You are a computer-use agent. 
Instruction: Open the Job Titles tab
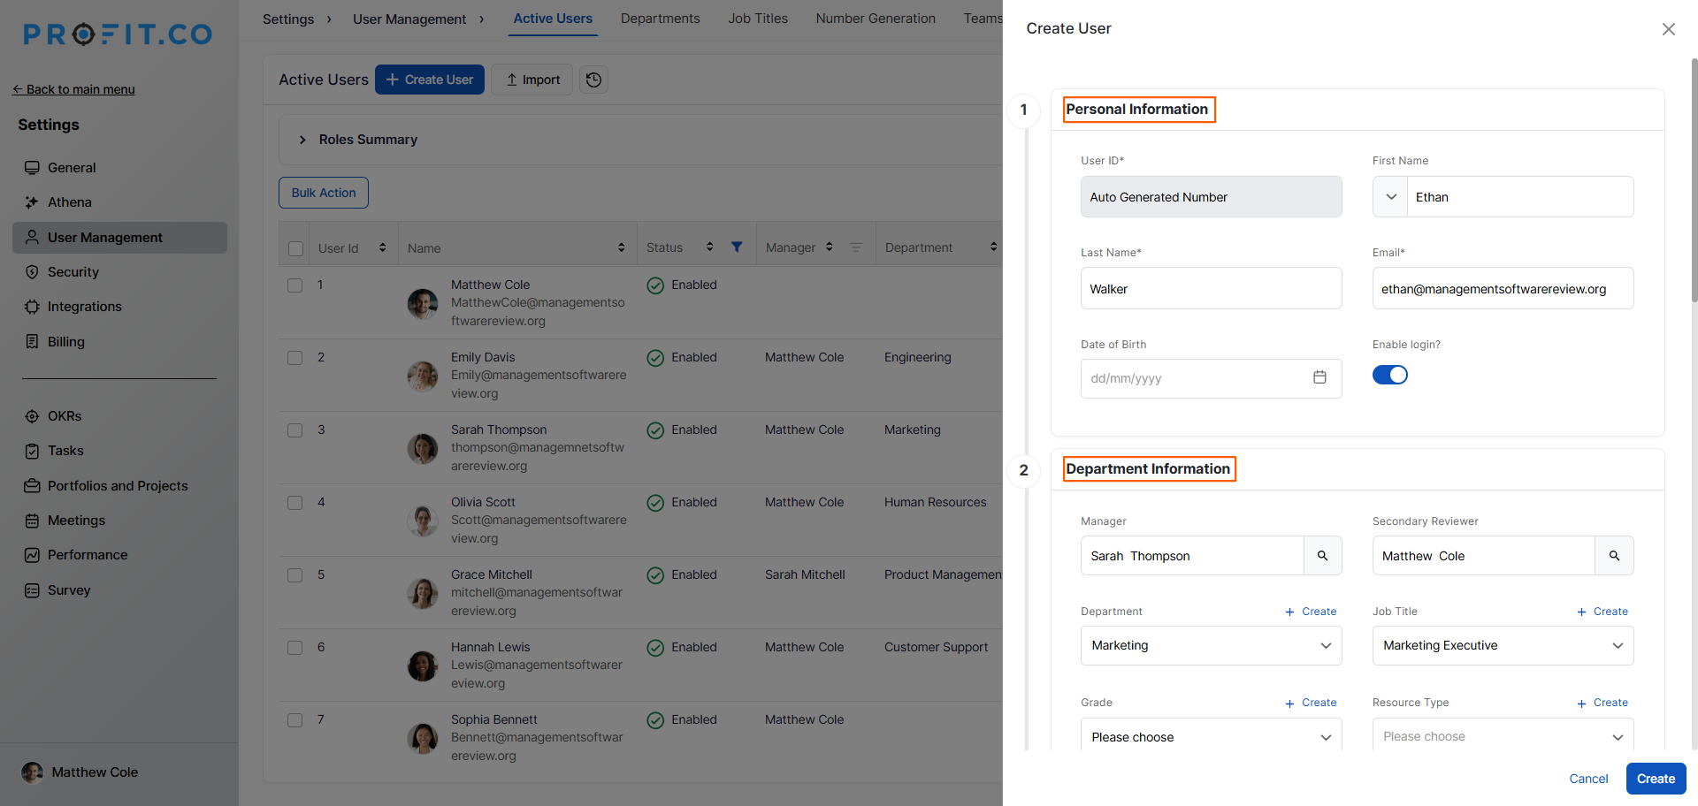[757, 19]
